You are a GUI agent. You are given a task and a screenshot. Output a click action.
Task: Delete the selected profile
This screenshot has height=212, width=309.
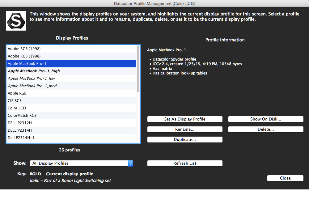pos(266,129)
